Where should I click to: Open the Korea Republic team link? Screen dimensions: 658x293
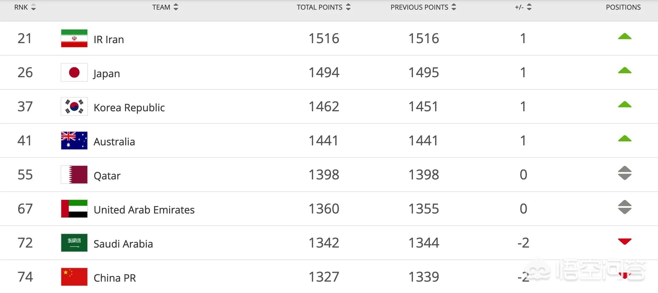tap(129, 108)
